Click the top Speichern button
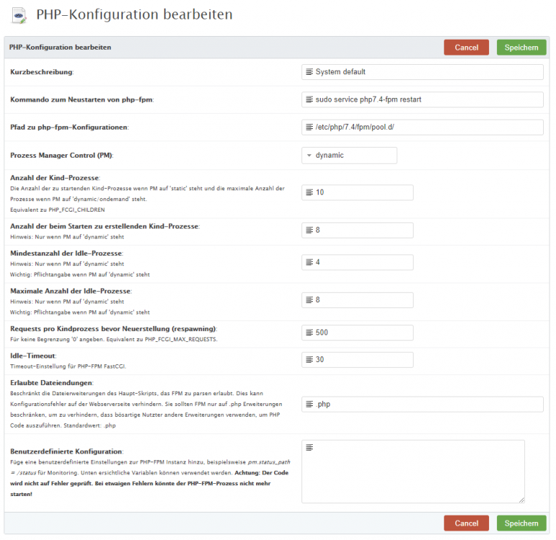This screenshot has width=556, height=540. pos(521,48)
